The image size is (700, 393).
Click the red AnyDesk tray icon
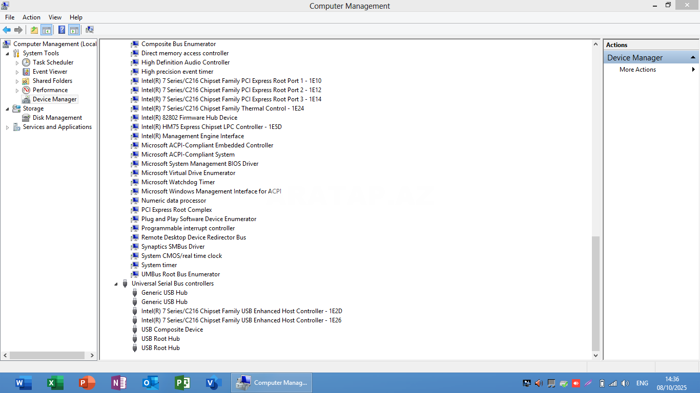[576, 383]
